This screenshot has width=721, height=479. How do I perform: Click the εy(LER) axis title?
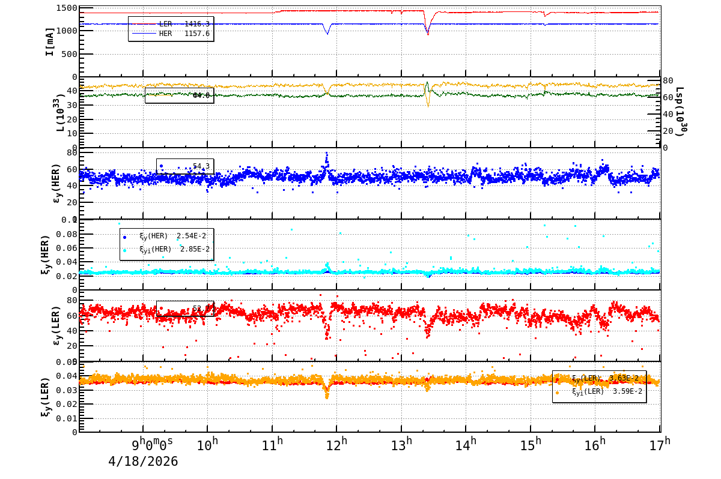(x=56, y=325)
